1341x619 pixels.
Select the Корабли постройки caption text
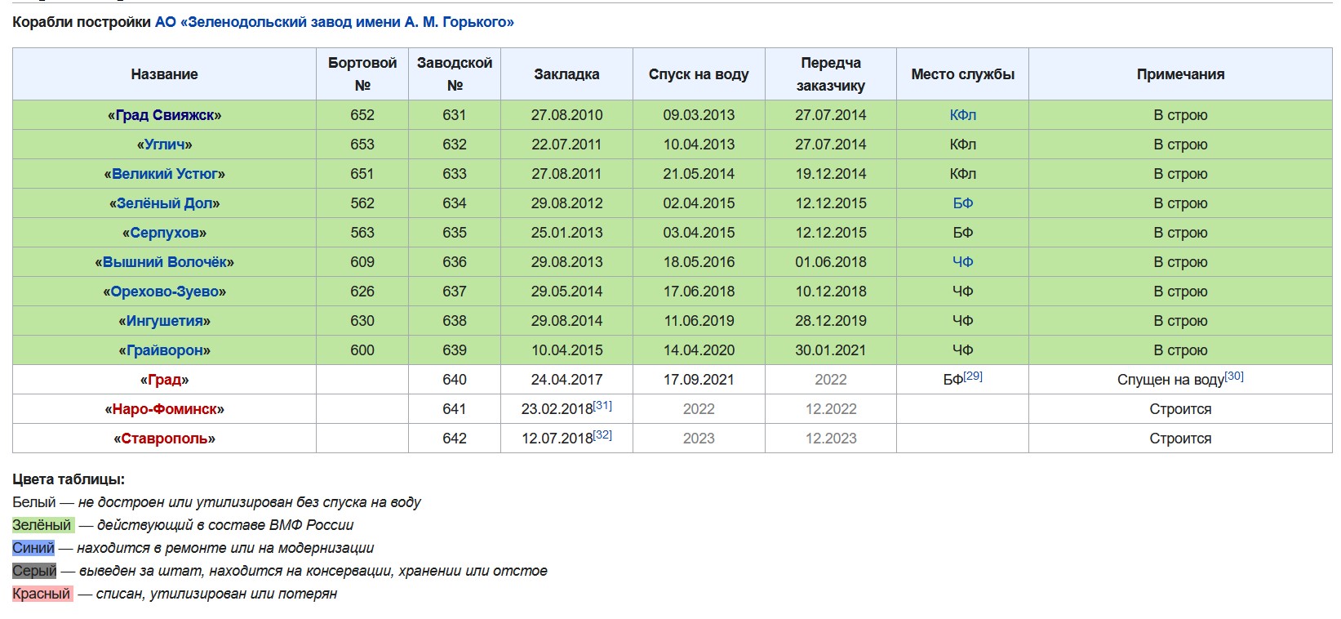82,22
